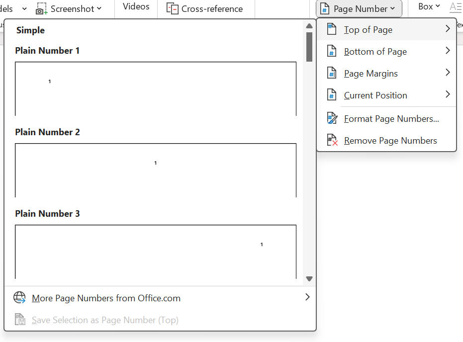Open the dropdown arrow next to dels

[x=24, y=9]
